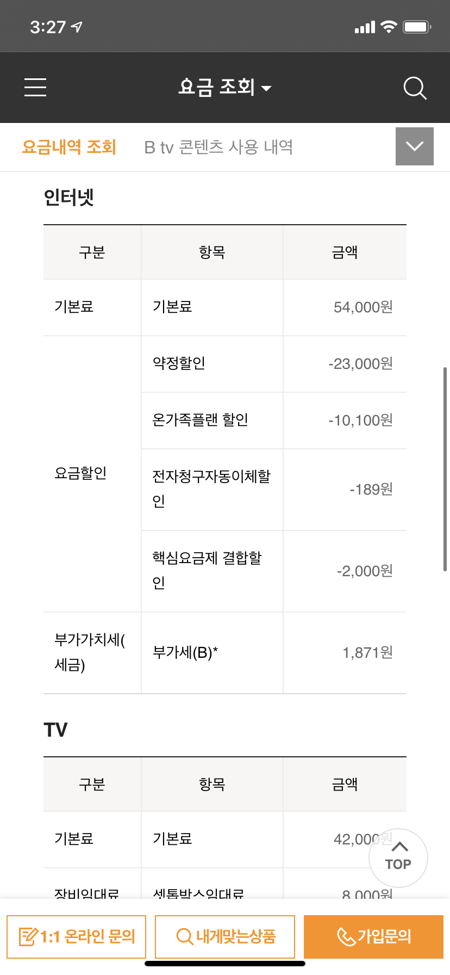This screenshot has width=450, height=975.
Task: Tap the TV section heading
Action: (x=55, y=730)
